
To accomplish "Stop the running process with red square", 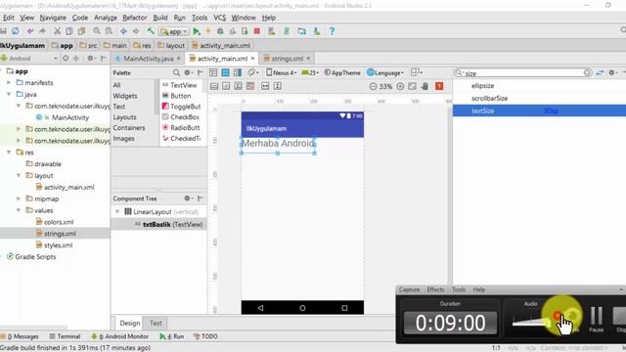I will [x=257, y=31].
